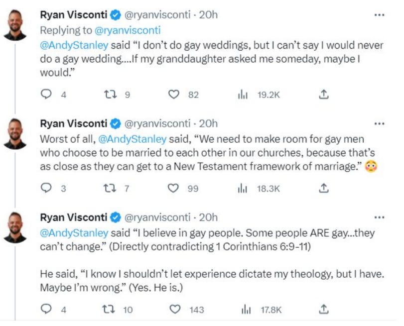Image resolution: width=404 pixels, height=326 pixels.
Task: Share the 1 Corinthians tweet
Action: click(x=324, y=309)
